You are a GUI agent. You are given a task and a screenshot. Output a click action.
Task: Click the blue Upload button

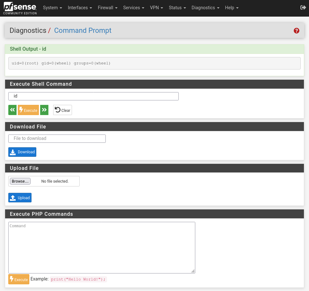[x=20, y=198]
